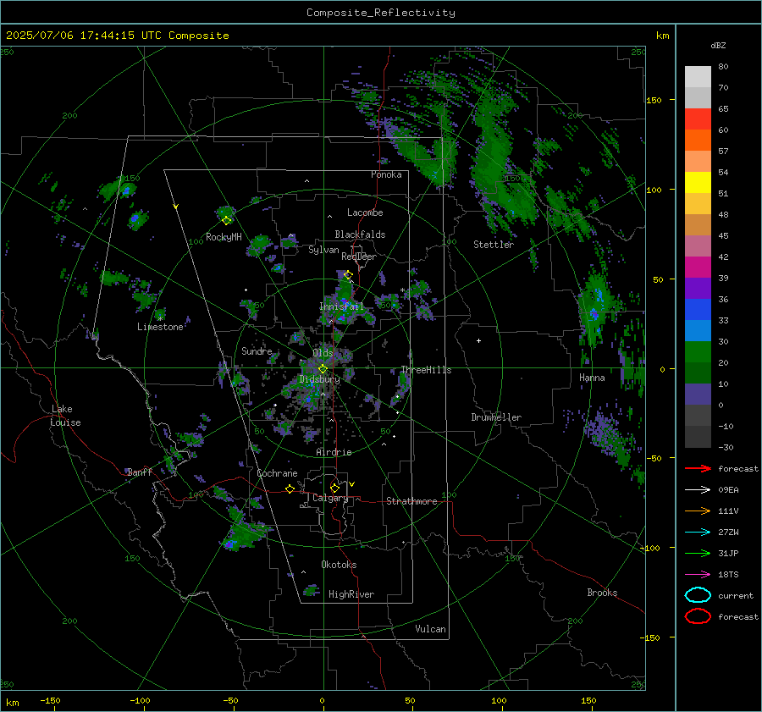Click the Cochrane label
Viewport: 762px width, 712px height.
click(277, 473)
